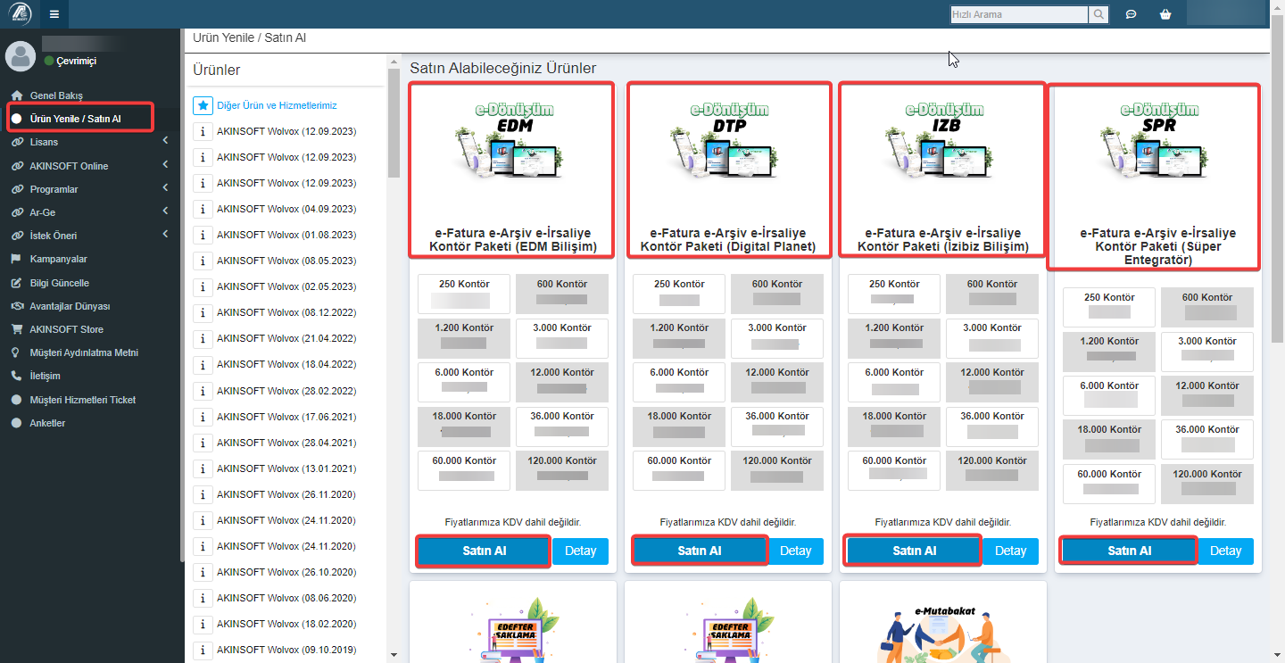Click Satın Al on the Digital Planet card
Image resolution: width=1285 pixels, height=663 pixels.
(700, 551)
